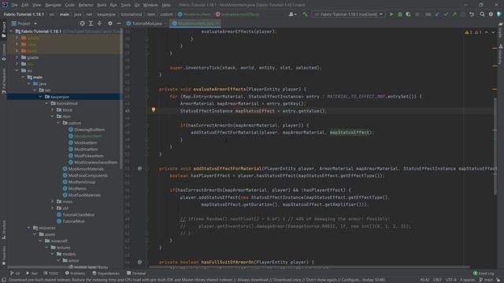Open the Build menu

click(x=102, y=5)
